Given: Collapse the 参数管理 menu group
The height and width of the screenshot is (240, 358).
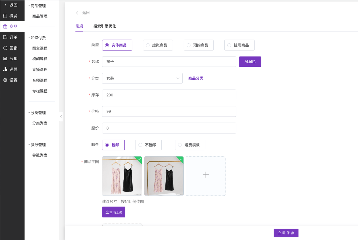Looking at the screenshot, I should 29,145.
